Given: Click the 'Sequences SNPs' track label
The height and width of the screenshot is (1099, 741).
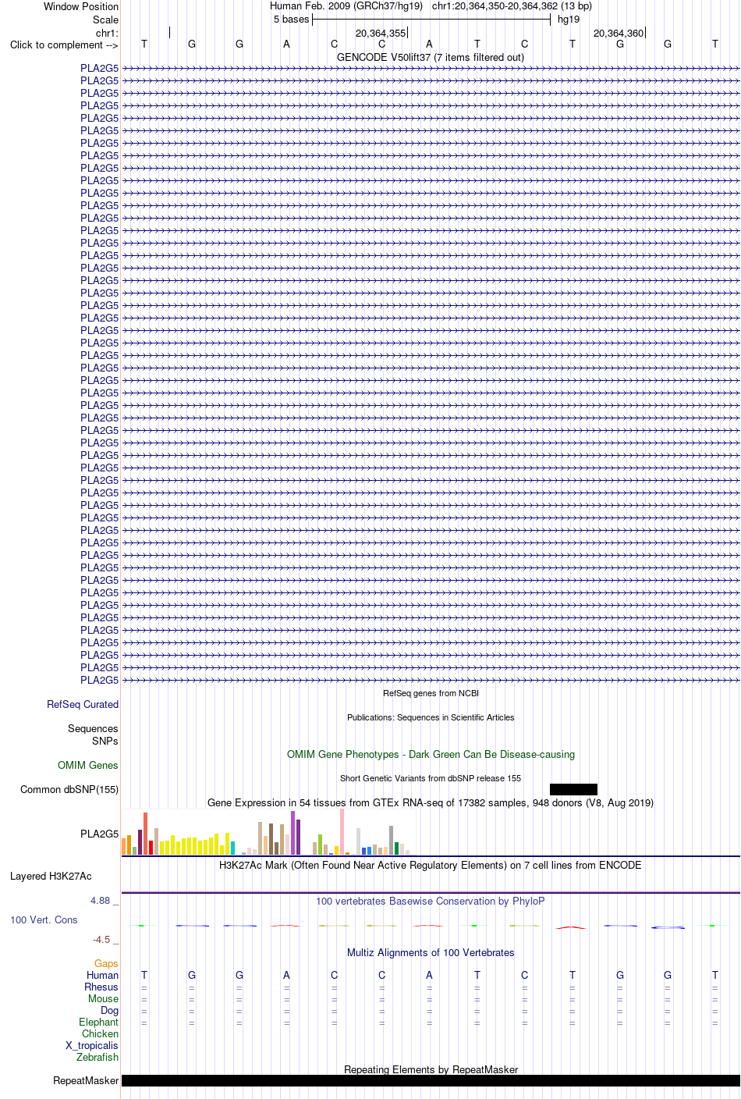Looking at the screenshot, I should pyautogui.click(x=93, y=734).
